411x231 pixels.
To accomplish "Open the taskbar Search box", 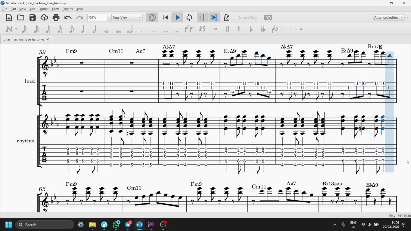I will point(45,225).
